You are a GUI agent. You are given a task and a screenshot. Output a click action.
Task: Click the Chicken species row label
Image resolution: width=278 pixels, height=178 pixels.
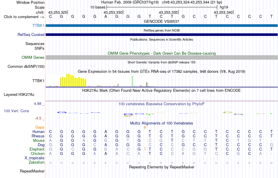coord(37,153)
